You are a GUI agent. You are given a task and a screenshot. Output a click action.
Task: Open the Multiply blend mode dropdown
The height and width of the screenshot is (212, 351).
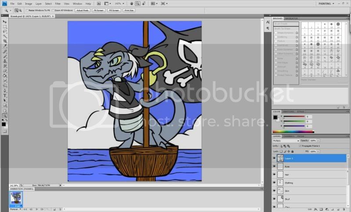coord(286,141)
